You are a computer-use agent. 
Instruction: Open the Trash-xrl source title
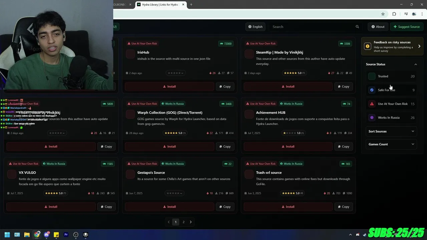pyautogui.click(x=269, y=173)
